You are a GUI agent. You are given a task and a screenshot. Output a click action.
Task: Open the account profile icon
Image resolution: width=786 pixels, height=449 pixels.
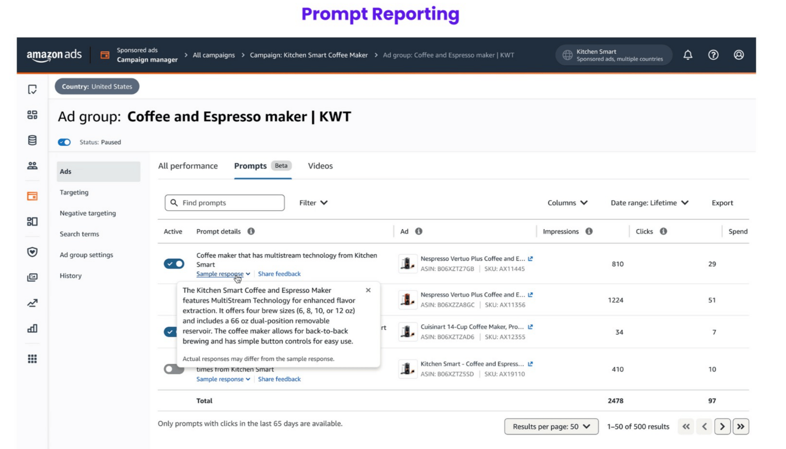(x=739, y=55)
